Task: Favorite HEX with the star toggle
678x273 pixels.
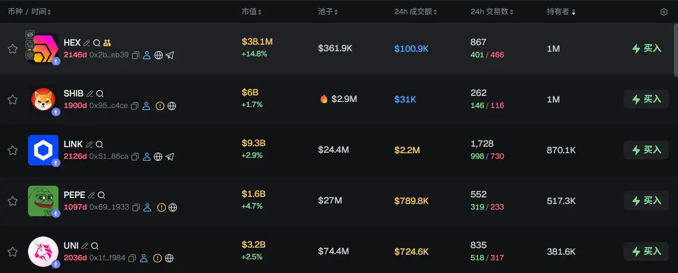Action: [x=13, y=49]
